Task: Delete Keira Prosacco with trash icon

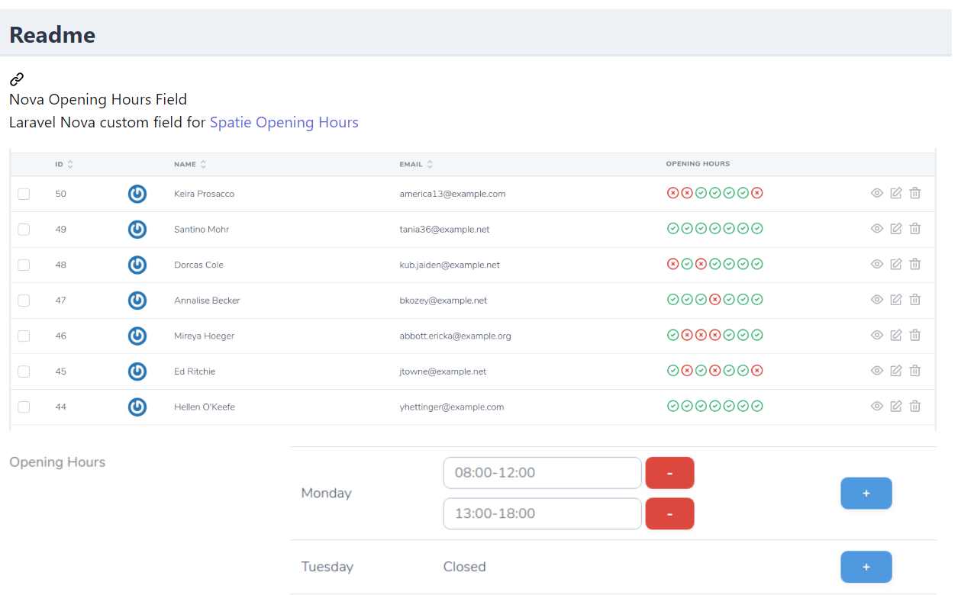Action: tap(915, 193)
